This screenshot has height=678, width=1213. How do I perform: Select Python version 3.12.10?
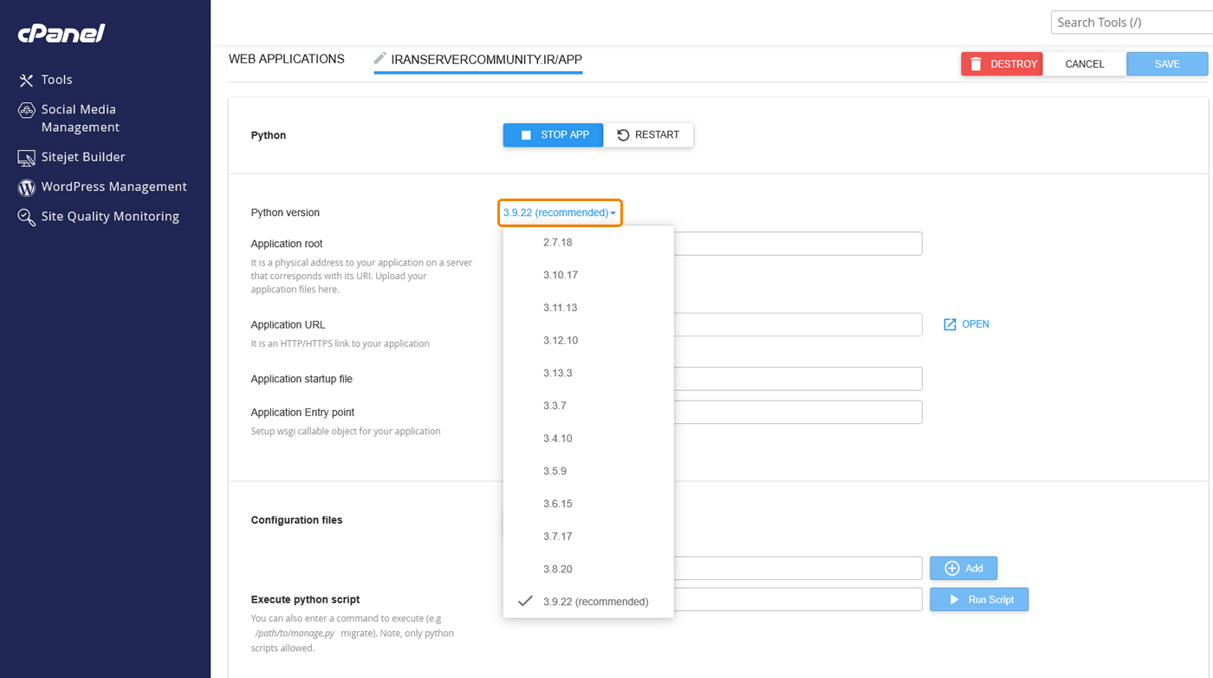coord(560,340)
